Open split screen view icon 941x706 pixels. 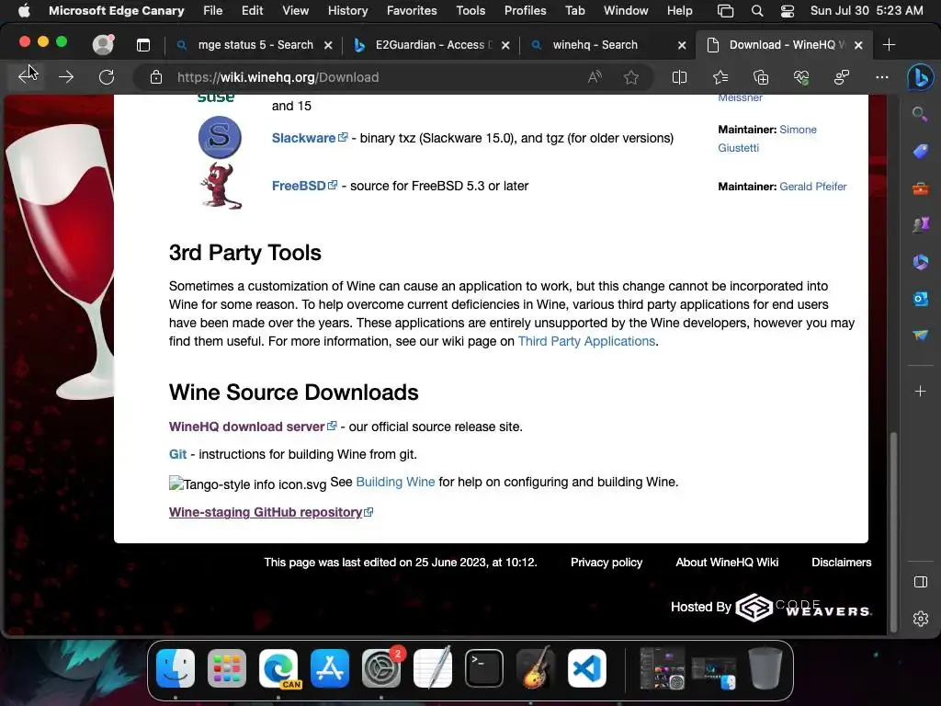point(679,77)
